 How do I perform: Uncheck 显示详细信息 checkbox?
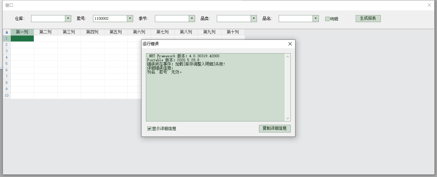149,128
